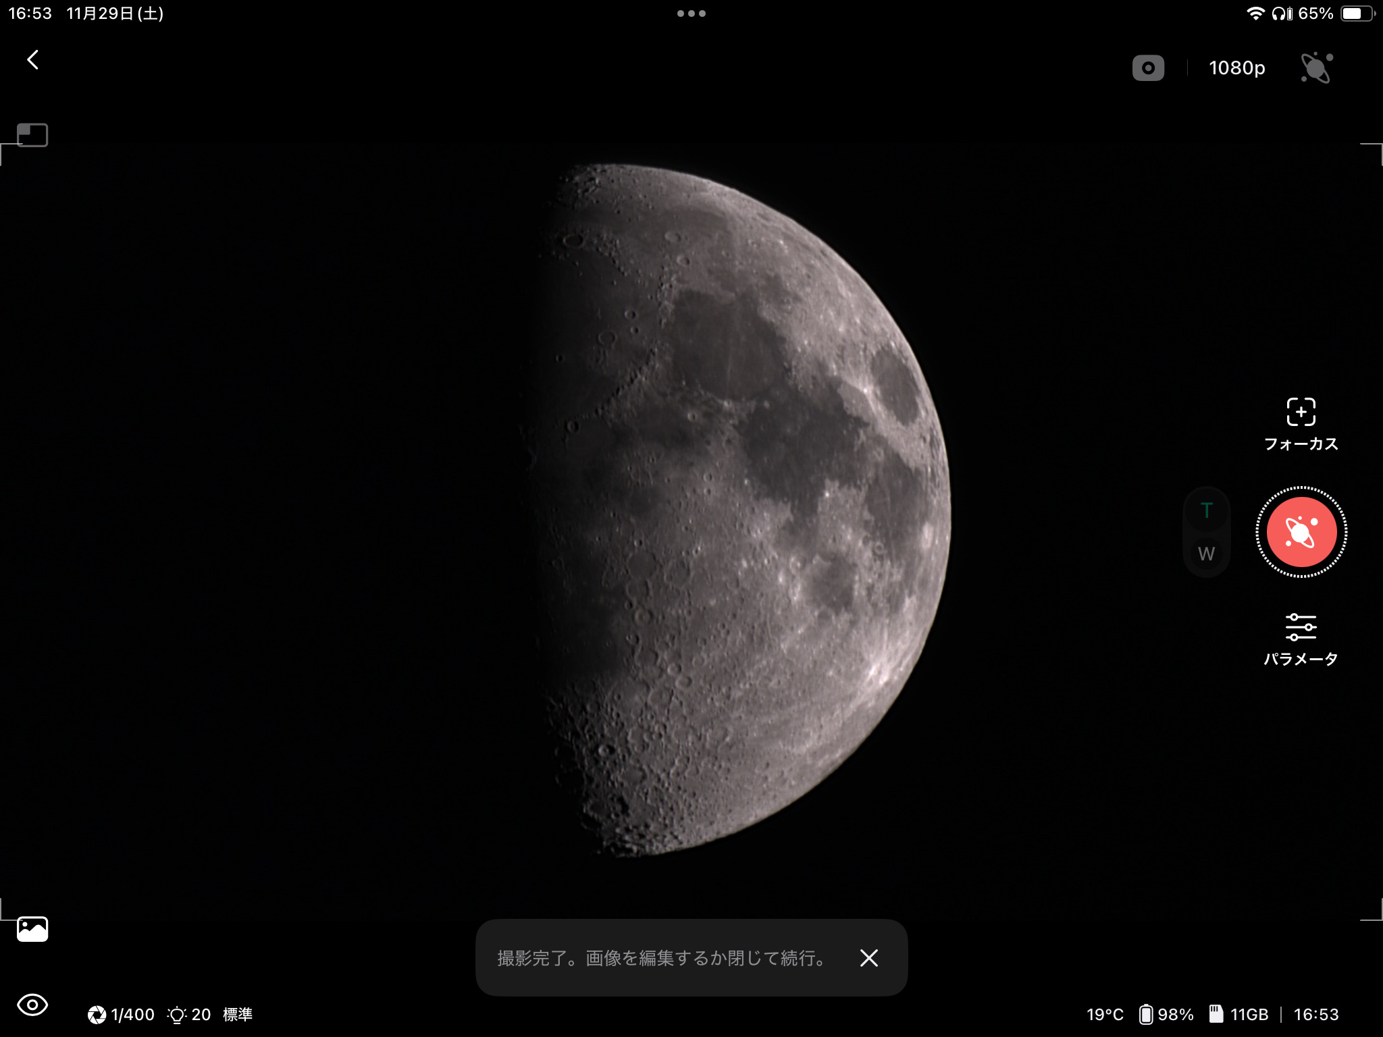Open the photo gallery icon
The image size is (1383, 1037).
(x=32, y=929)
